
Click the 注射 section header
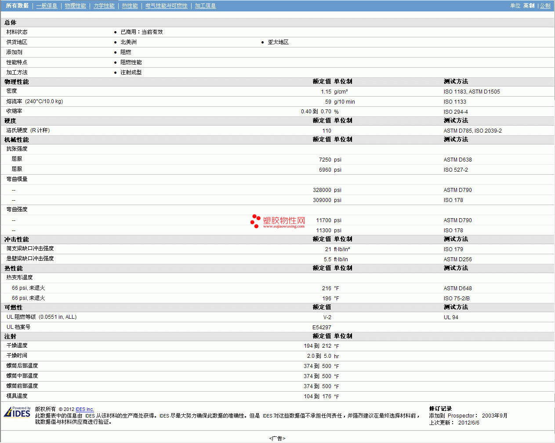[10, 336]
